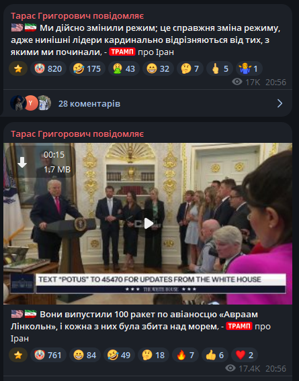The image size is (299, 381).
Task: Open channel name above the video post
Action: click(x=77, y=134)
